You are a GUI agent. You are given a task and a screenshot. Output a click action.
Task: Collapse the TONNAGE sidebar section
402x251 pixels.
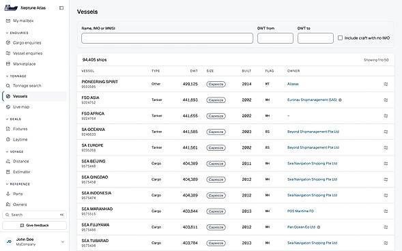click(x=16, y=76)
